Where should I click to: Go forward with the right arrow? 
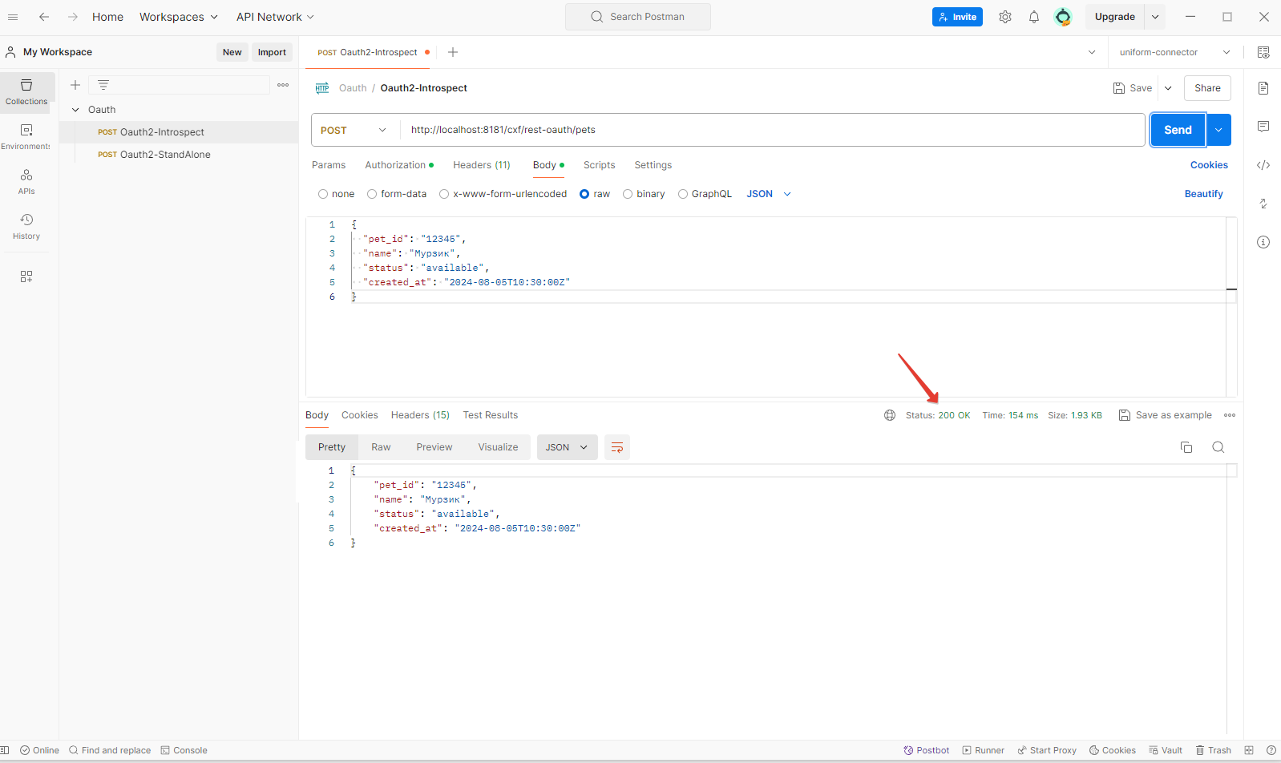[x=73, y=17]
